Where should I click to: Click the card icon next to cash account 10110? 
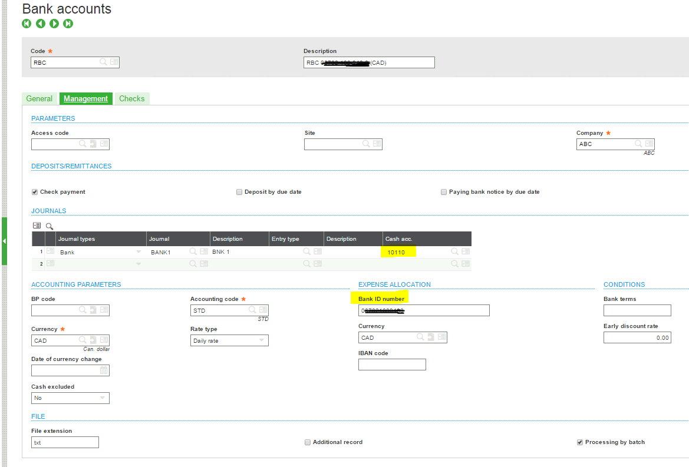point(466,251)
